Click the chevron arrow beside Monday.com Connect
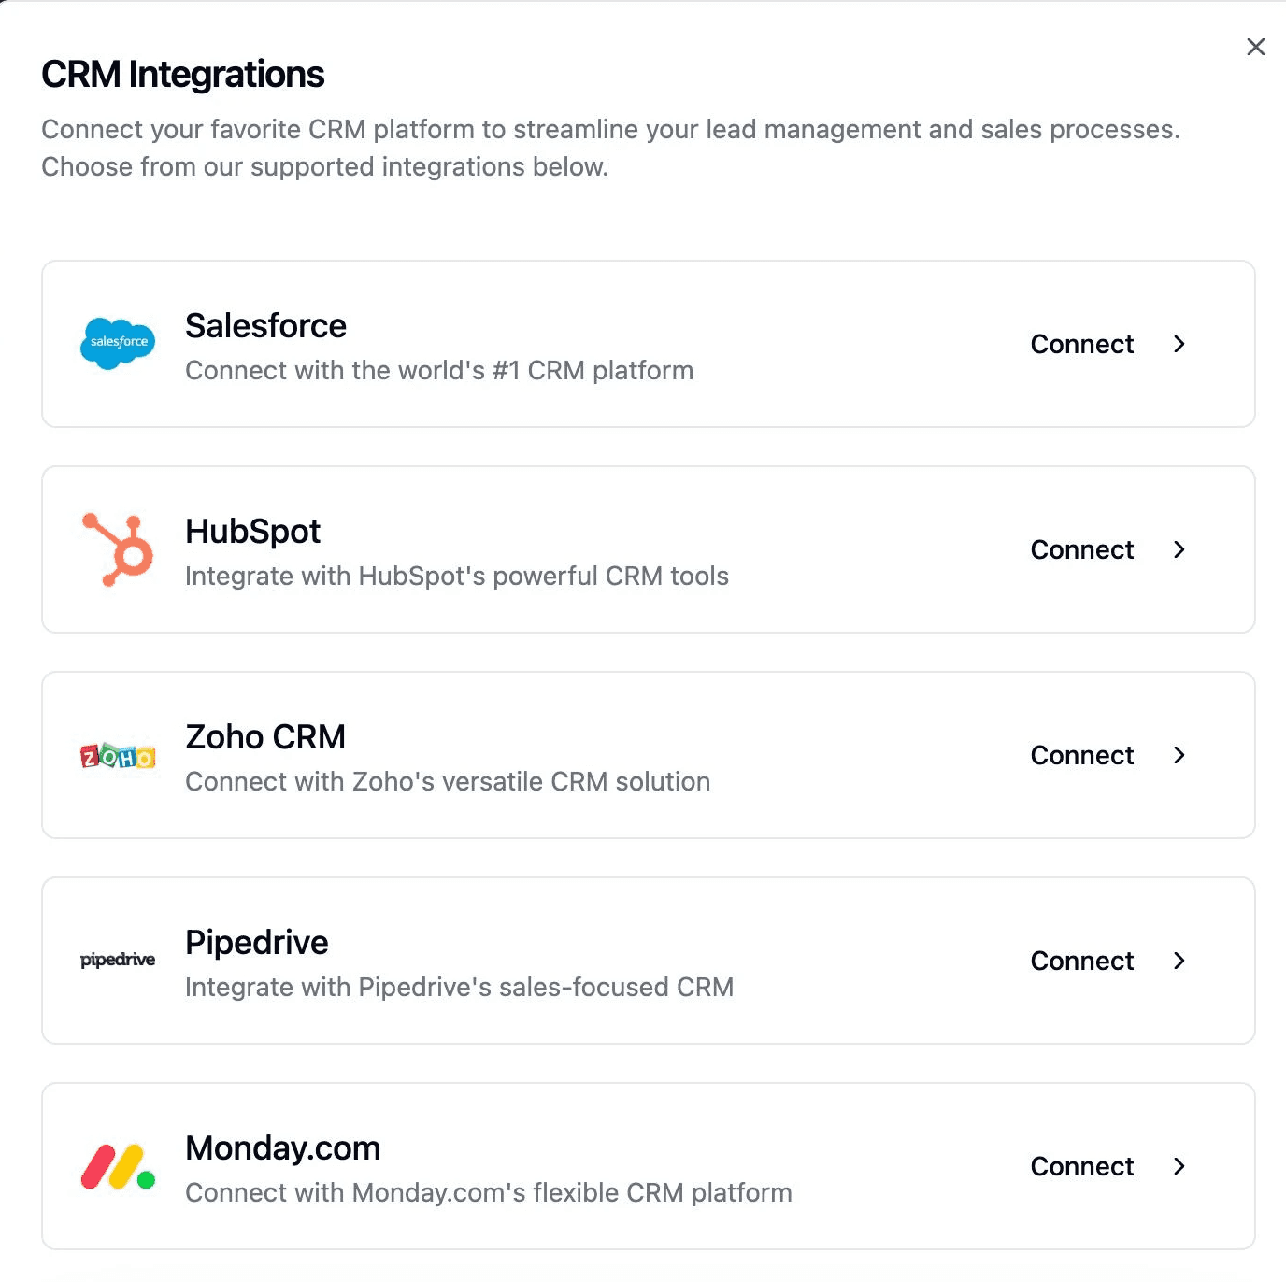This screenshot has height=1282, width=1286. 1179,1166
